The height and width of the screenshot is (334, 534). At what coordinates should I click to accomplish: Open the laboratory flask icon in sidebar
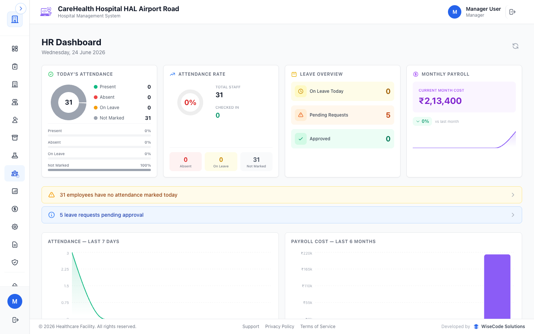coord(15,155)
